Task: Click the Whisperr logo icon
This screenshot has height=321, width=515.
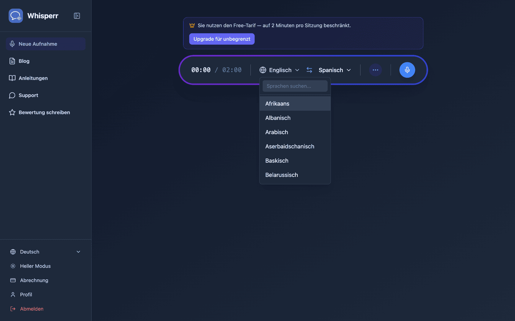Action: (16, 16)
